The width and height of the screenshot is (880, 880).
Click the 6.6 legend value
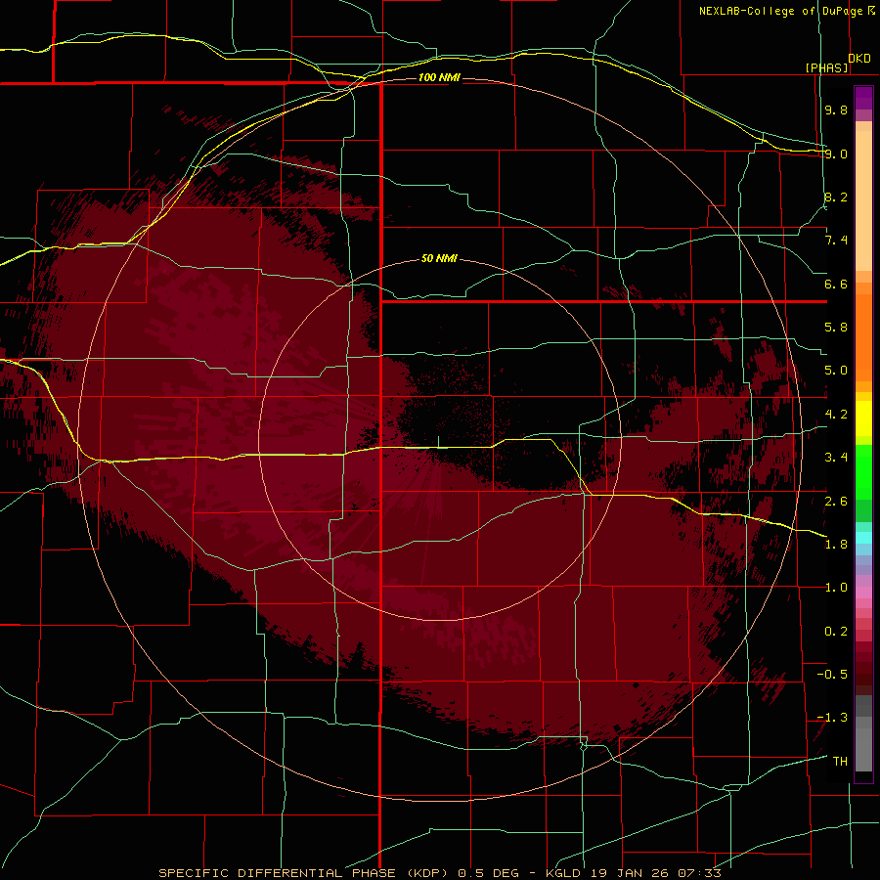click(x=836, y=284)
